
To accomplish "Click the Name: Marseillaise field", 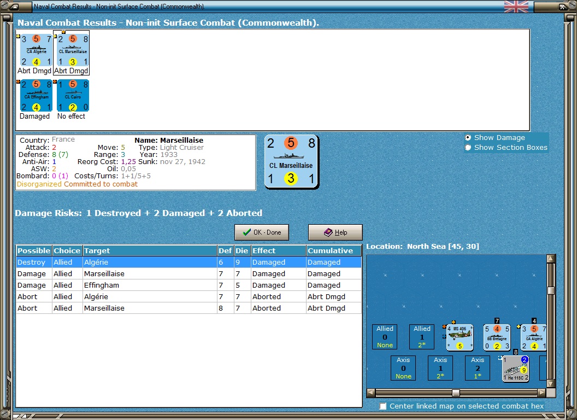I will (x=169, y=141).
